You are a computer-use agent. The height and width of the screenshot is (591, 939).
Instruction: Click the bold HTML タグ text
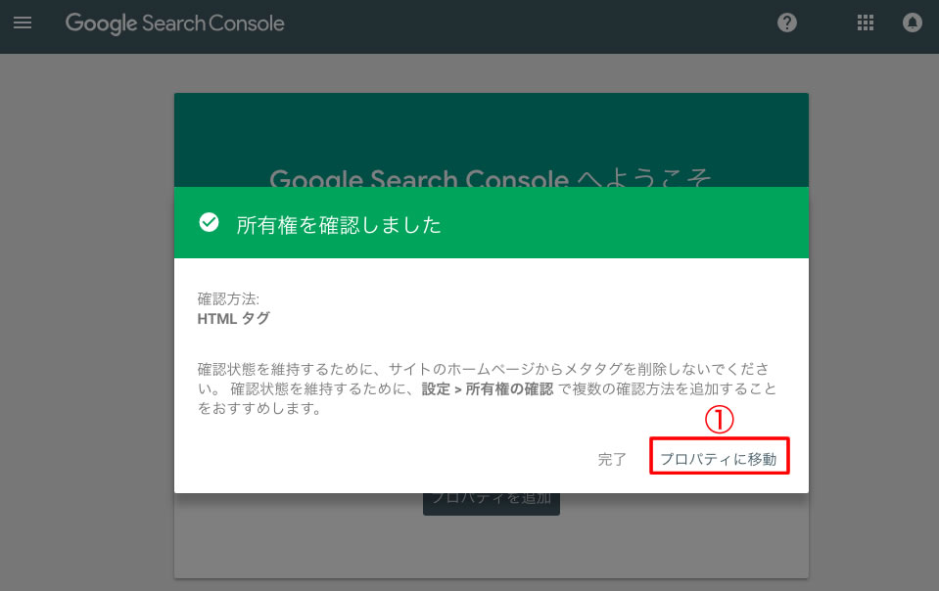tap(233, 318)
